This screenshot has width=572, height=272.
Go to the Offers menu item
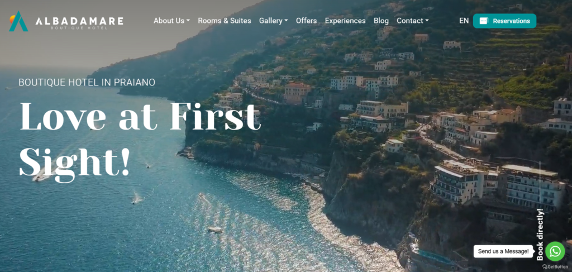307,21
